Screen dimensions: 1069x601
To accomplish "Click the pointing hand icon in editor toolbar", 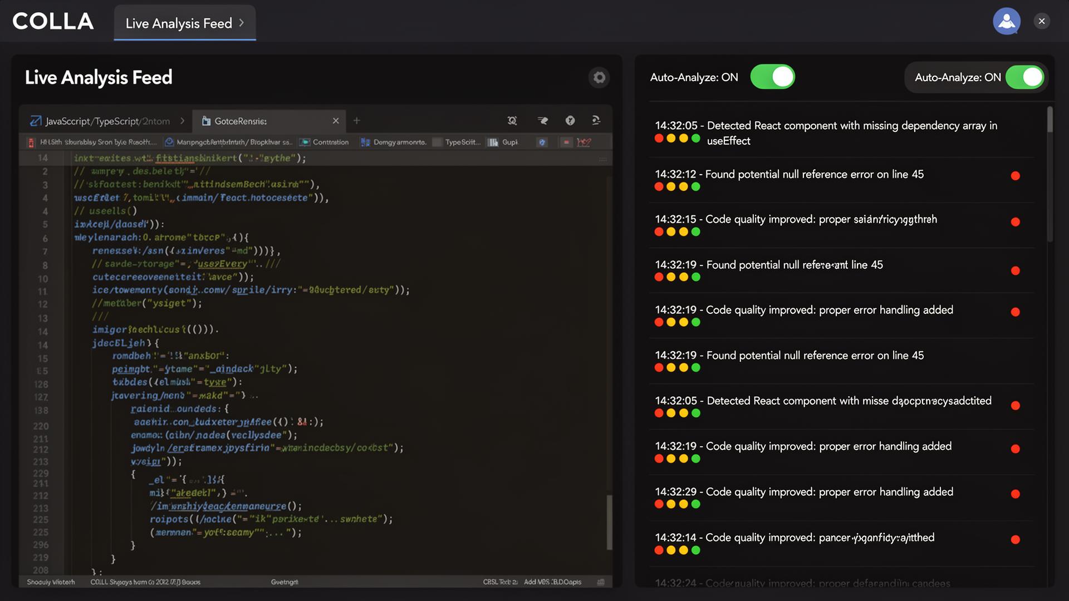I will [542, 121].
